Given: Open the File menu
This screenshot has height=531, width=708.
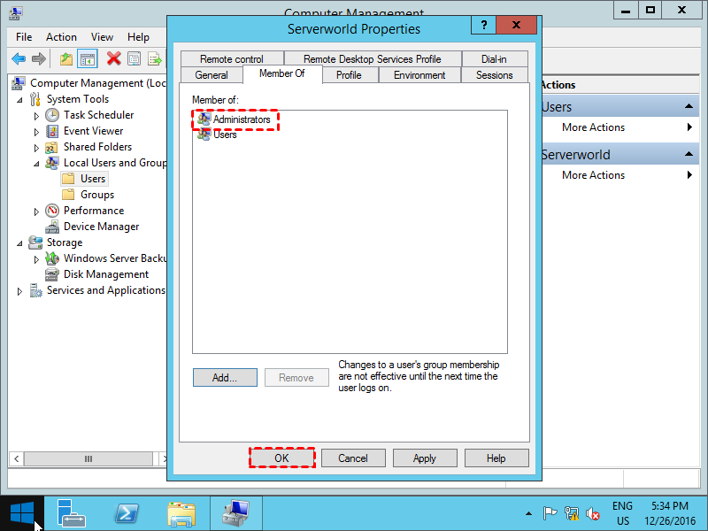Looking at the screenshot, I should tap(24, 37).
